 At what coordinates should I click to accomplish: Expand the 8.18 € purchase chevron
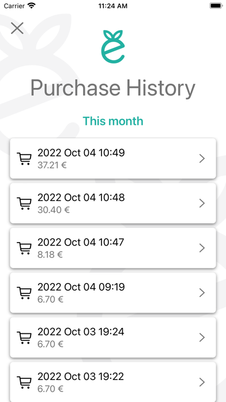click(x=202, y=248)
